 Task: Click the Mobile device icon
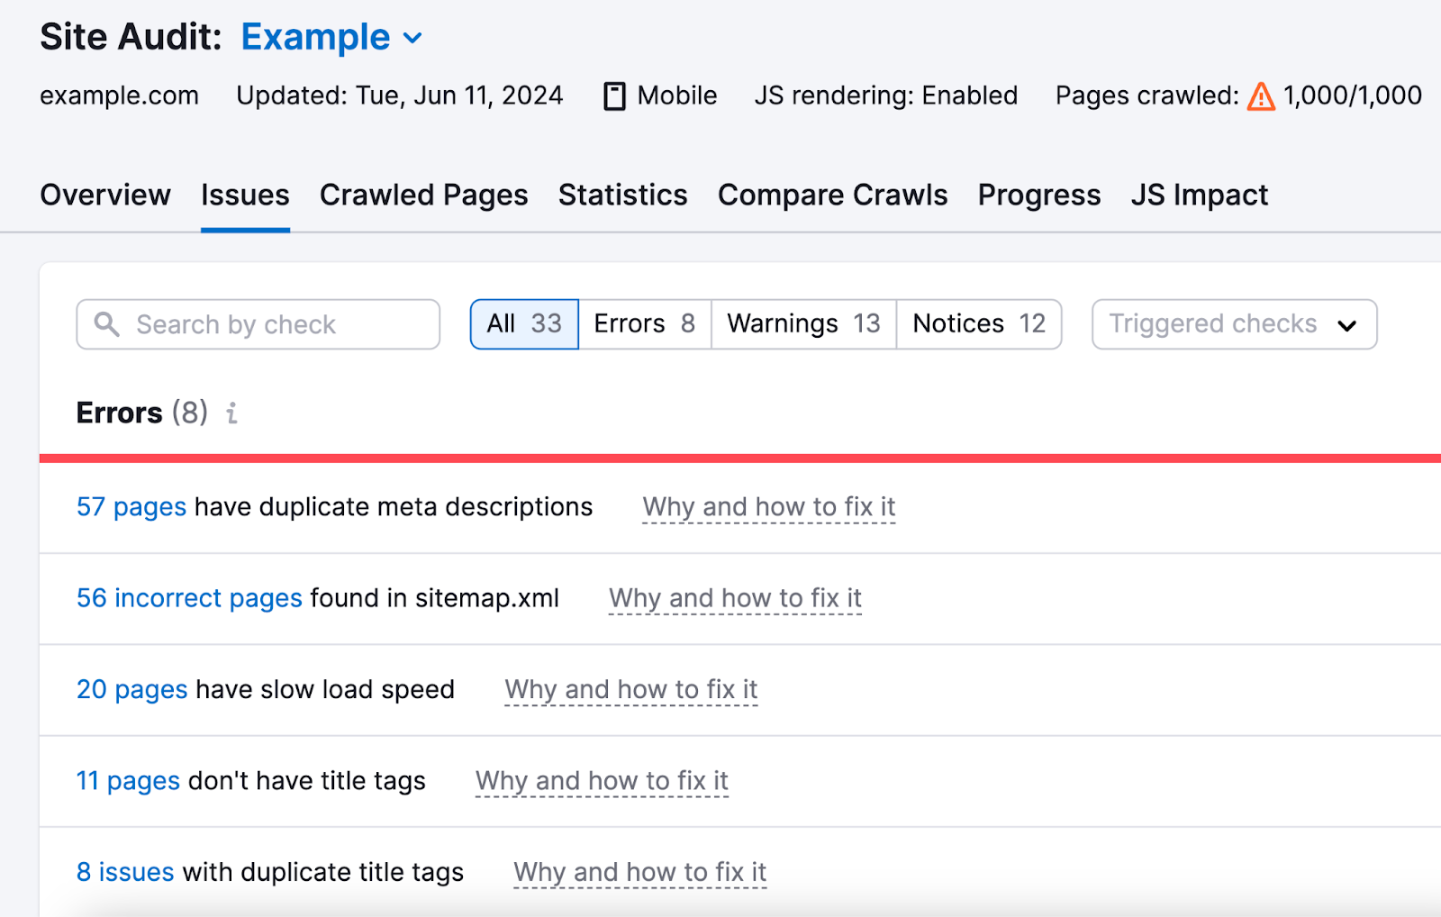(x=615, y=95)
